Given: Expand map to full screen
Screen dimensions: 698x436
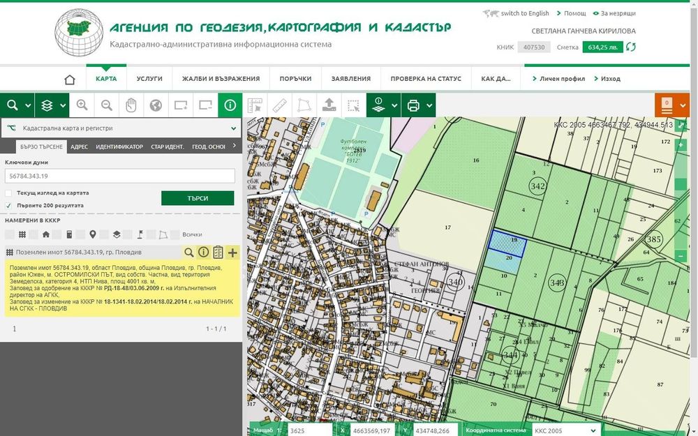Looking at the screenshot, I should (x=680, y=125).
